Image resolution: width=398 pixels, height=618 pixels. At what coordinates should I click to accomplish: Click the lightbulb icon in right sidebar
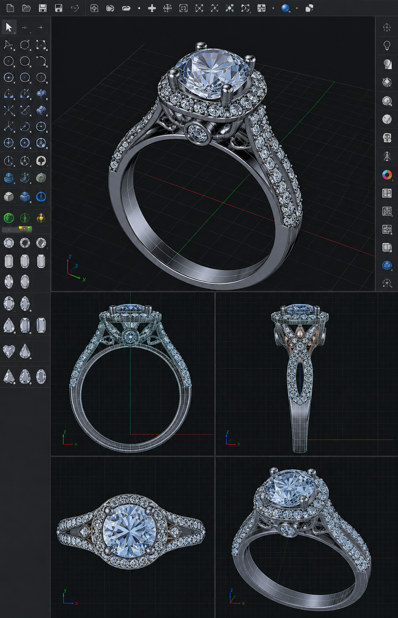[x=387, y=45]
